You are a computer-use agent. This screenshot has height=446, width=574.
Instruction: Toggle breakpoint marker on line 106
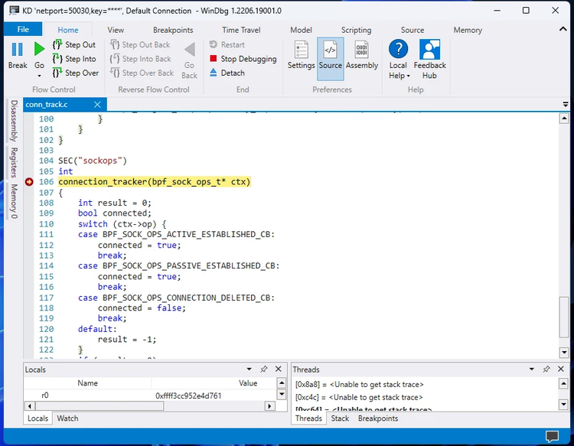click(29, 182)
